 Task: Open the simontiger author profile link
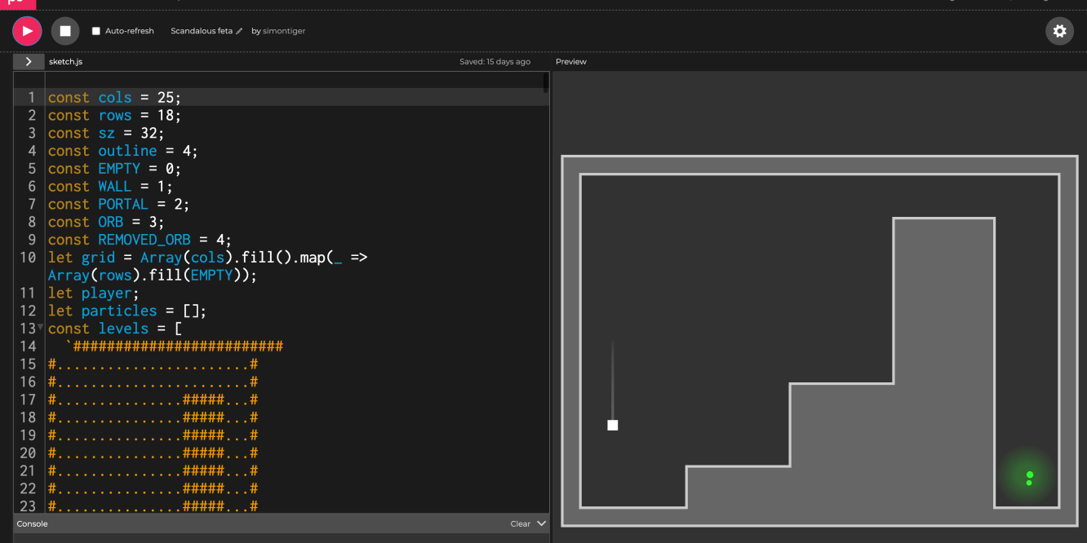(x=283, y=31)
